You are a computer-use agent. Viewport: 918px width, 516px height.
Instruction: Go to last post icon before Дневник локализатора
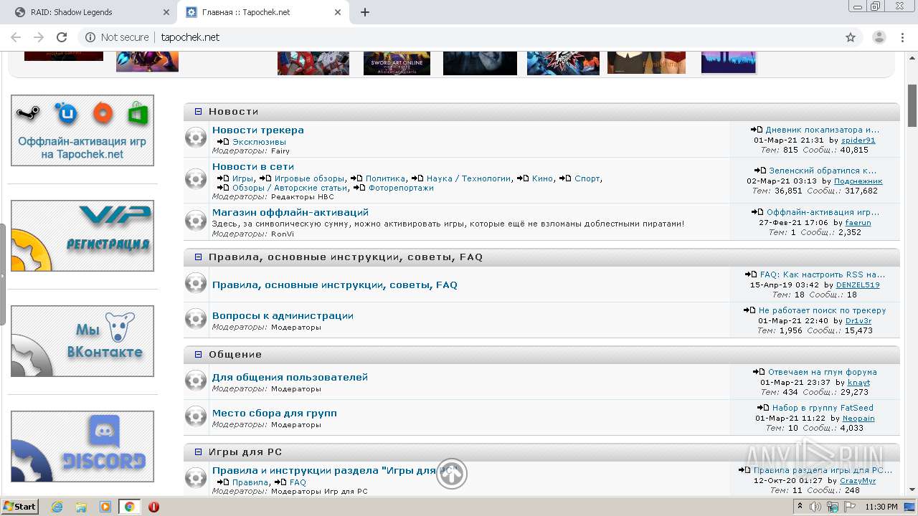pyautogui.click(x=757, y=130)
